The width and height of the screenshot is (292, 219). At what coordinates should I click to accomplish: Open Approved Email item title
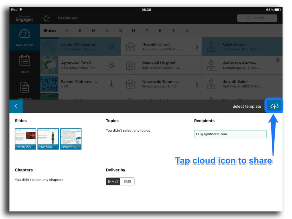coord(76,63)
